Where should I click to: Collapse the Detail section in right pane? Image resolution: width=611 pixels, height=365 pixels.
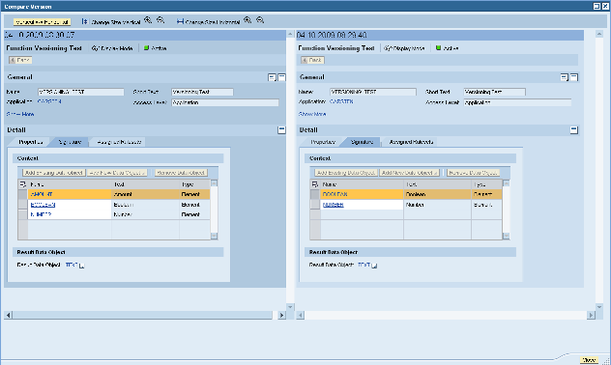573,129
